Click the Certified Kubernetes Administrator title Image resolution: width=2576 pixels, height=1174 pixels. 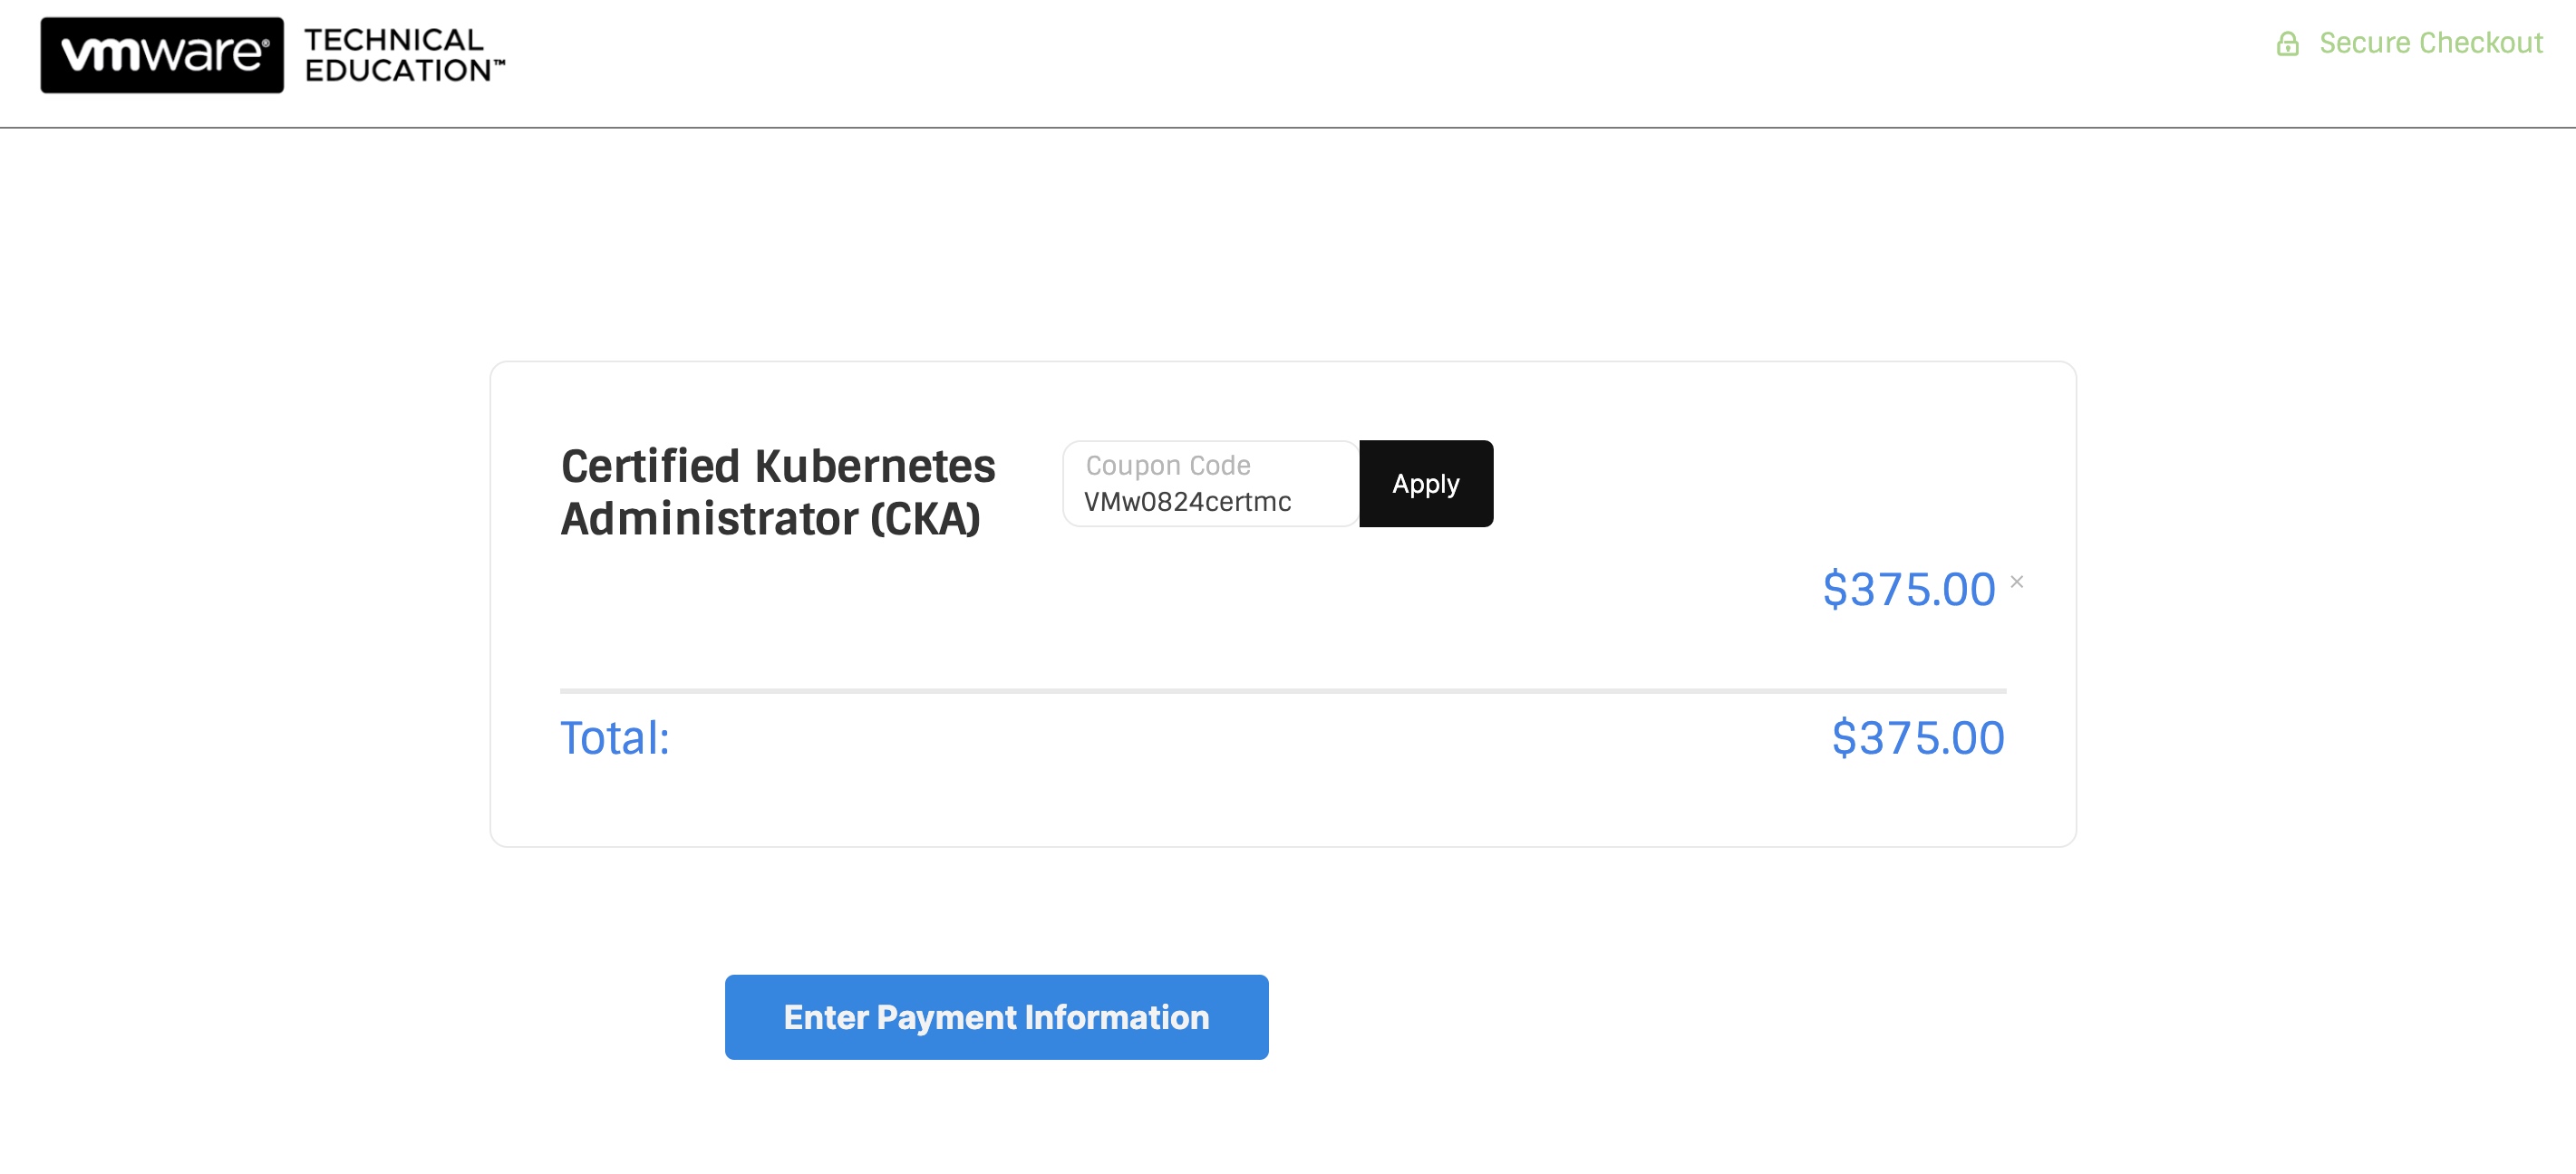[x=778, y=493]
